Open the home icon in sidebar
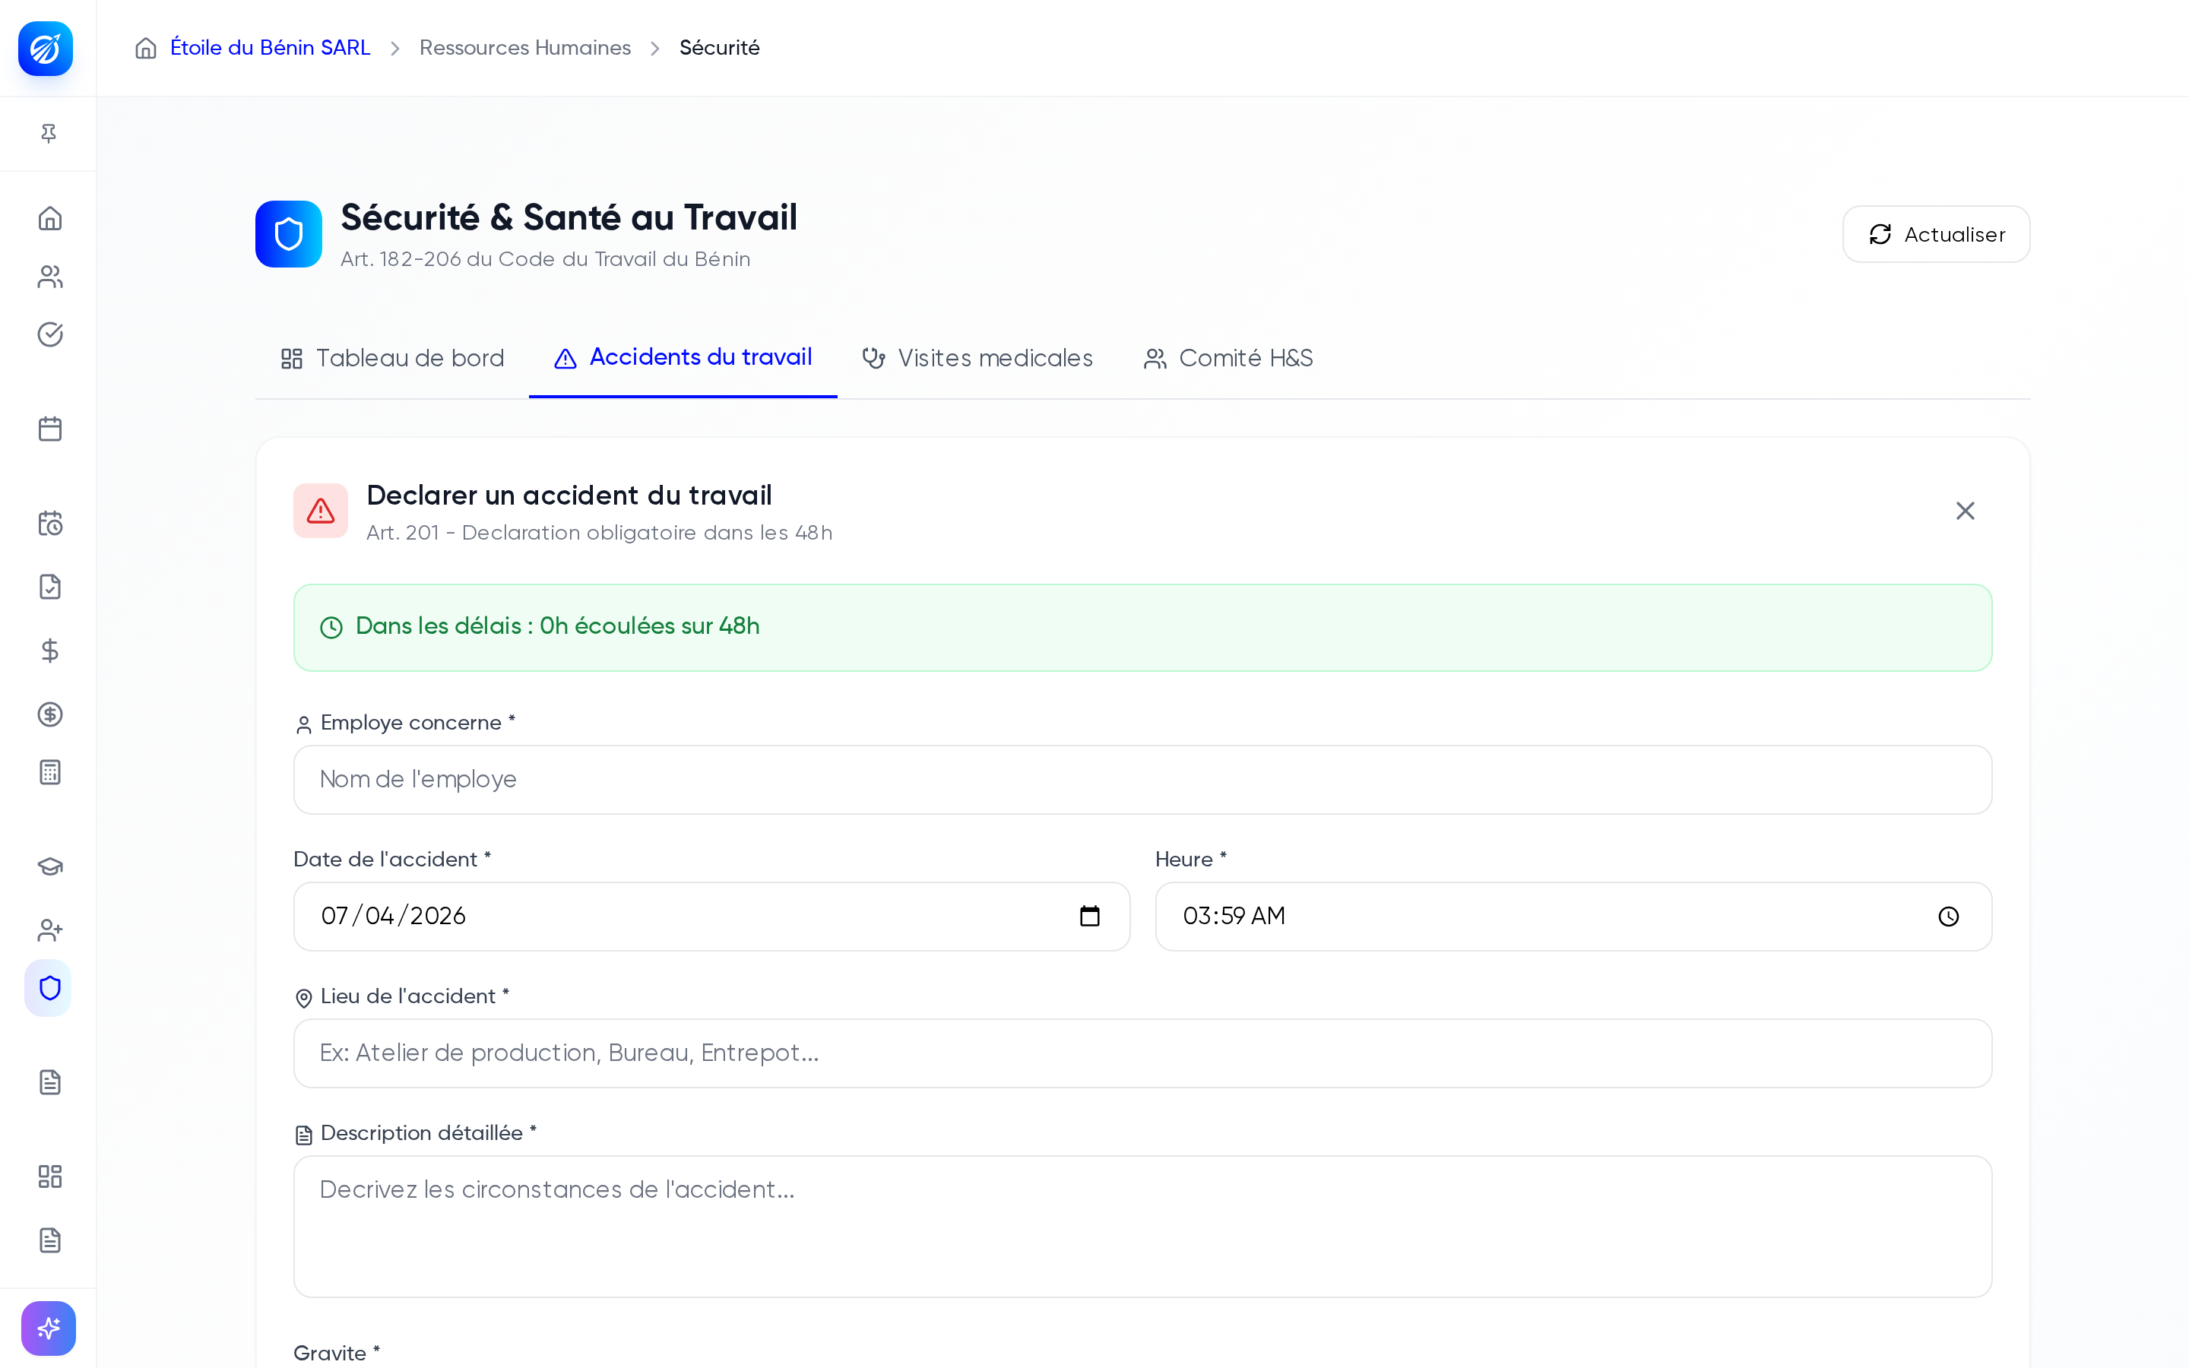The height and width of the screenshot is (1368, 2189). [49, 218]
